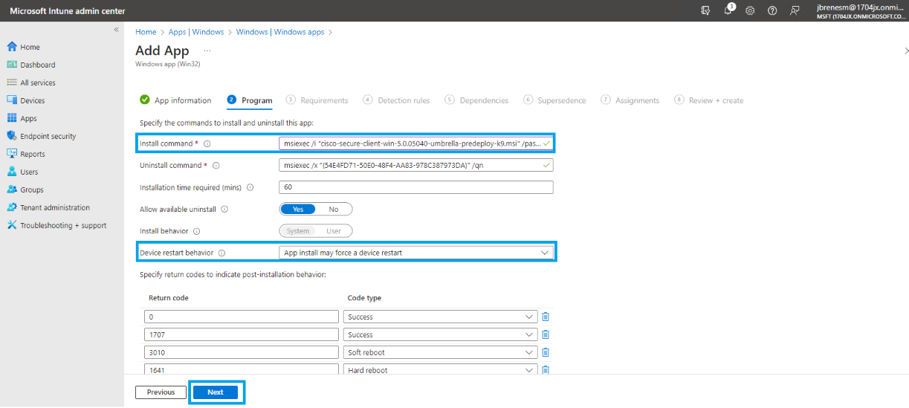Screen dimensions: 909x408
Task: Go to Assignments step
Action: (x=630, y=100)
